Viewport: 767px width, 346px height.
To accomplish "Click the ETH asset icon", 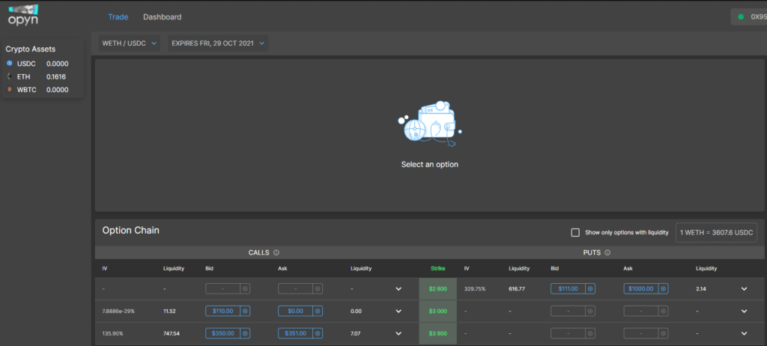I will tap(9, 76).
